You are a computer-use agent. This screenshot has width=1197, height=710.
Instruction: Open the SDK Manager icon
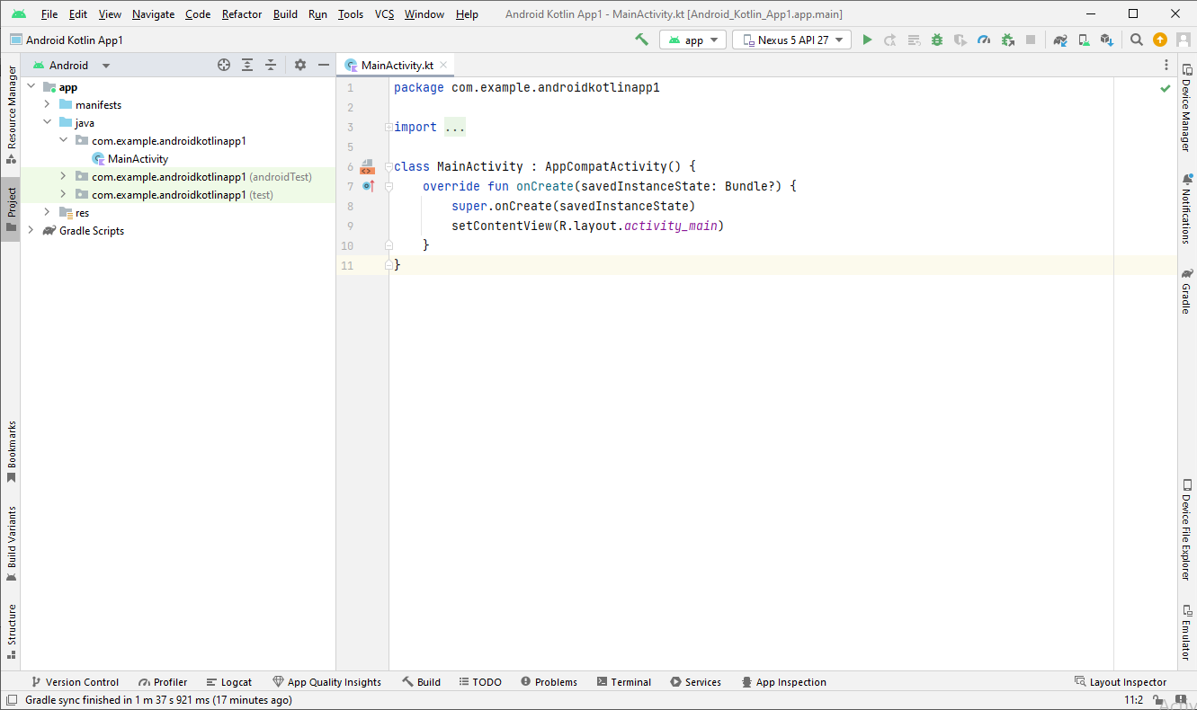[1107, 40]
